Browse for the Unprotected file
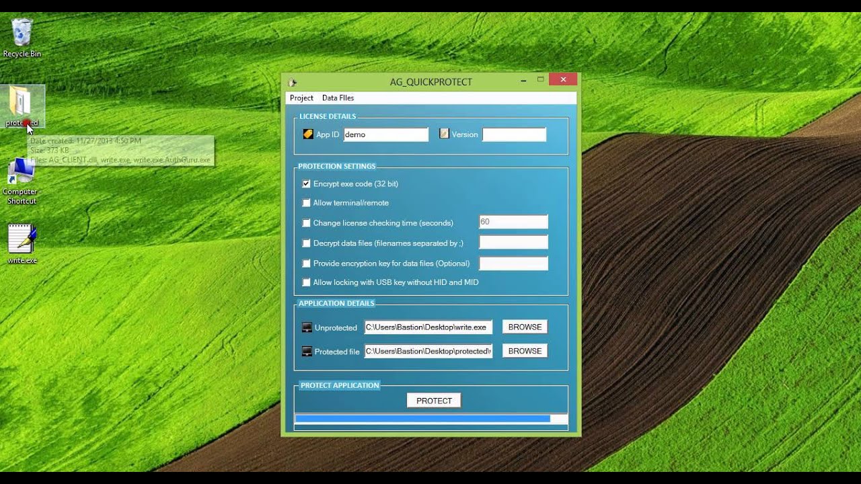The width and height of the screenshot is (861, 484). [x=525, y=327]
